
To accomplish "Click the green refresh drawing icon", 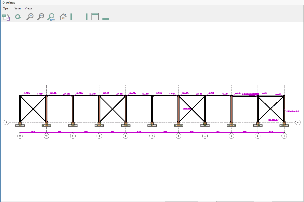I will click(18, 17).
